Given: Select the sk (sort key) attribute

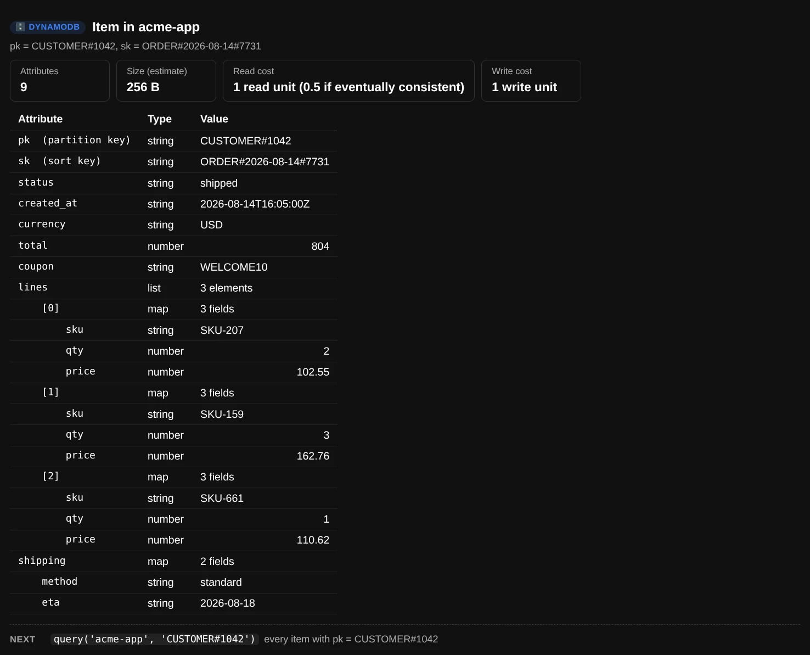Looking at the screenshot, I should 59,161.
